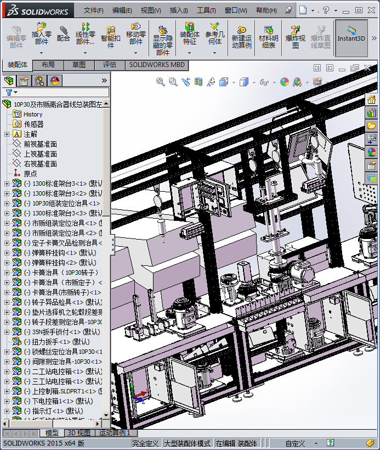The width and height of the screenshot is (380, 450).
Task: Open Linear Component Pattern (线性零部件) tool
Action: (85, 34)
